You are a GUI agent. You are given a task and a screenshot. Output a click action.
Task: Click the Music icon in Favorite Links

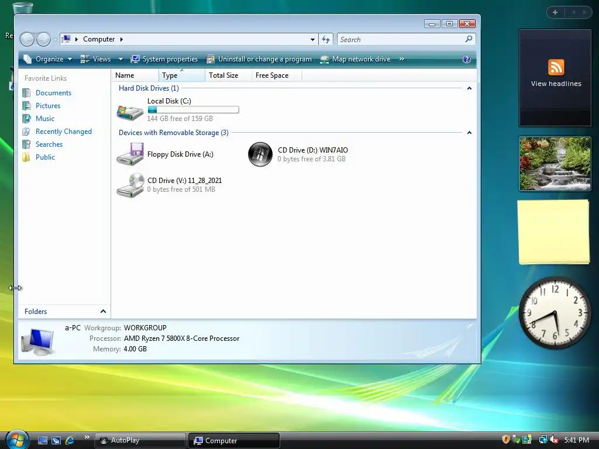[26, 119]
